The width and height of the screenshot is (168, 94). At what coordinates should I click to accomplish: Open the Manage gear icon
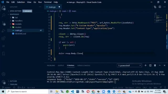pyautogui.click(x=3, y=82)
